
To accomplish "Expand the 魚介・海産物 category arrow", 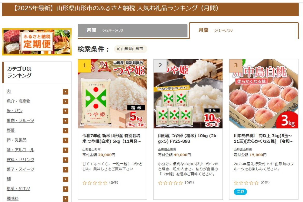I will (x=66, y=101).
